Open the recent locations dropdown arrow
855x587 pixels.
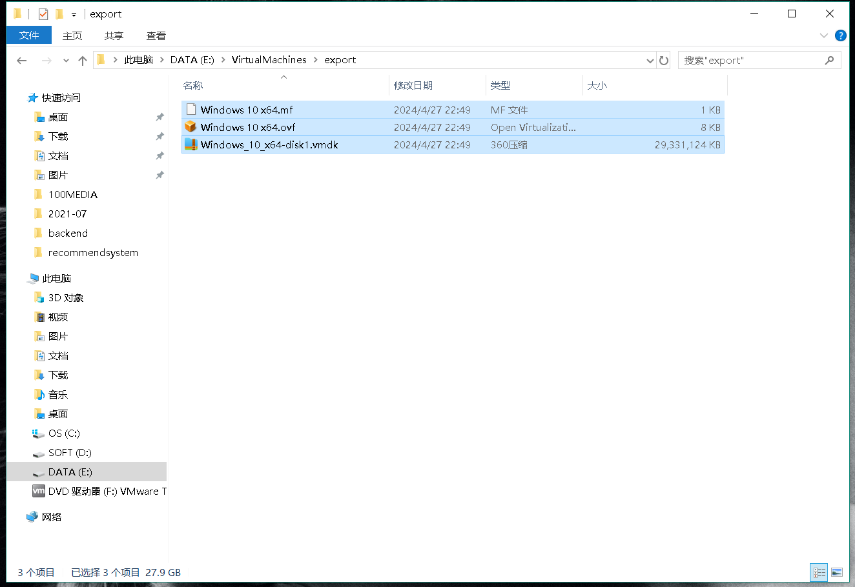point(66,61)
